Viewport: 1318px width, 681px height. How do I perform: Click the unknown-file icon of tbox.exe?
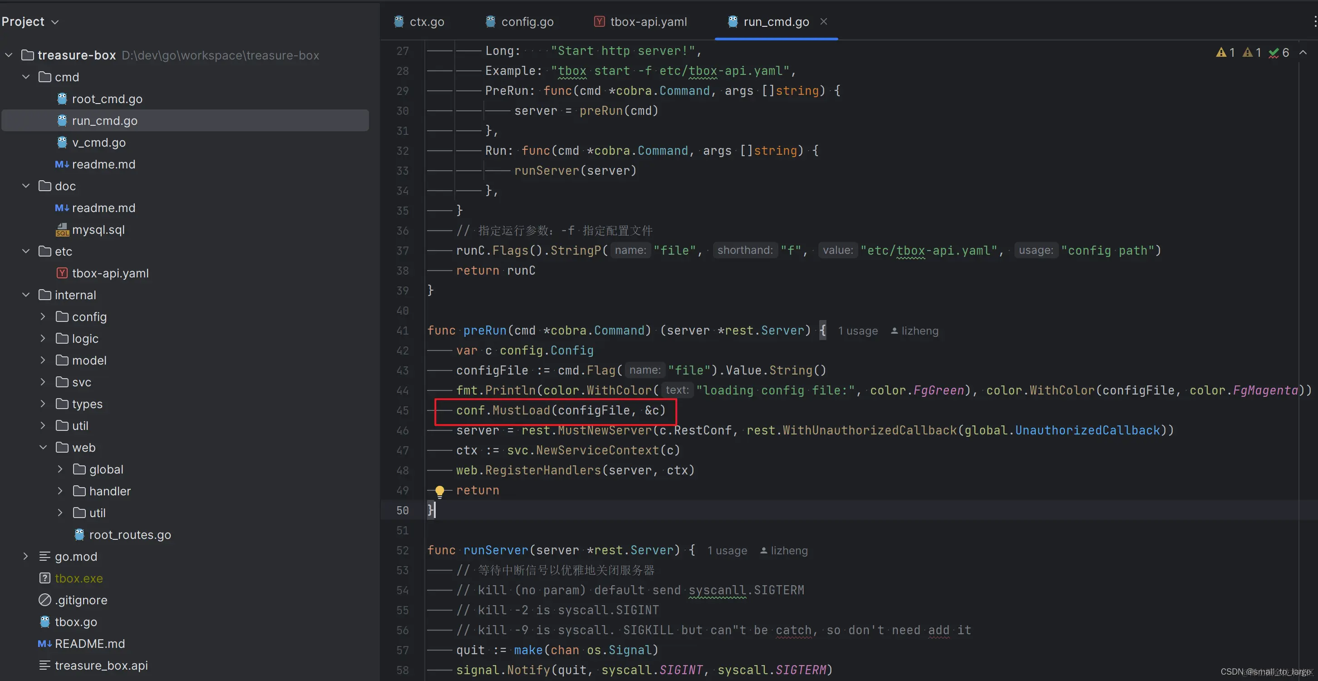(x=45, y=578)
